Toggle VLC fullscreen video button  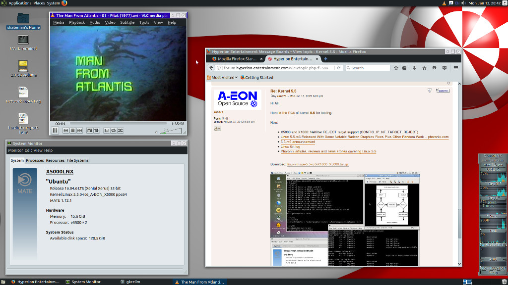click(89, 131)
